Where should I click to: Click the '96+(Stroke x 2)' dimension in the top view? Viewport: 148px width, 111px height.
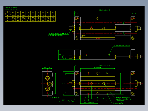click(105, 10)
